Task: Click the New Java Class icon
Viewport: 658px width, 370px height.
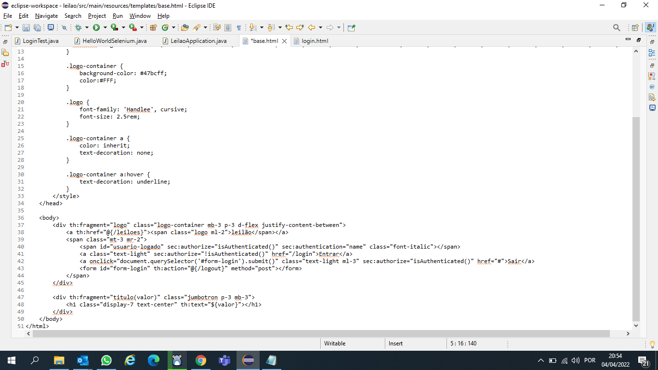Action: [x=165, y=27]
